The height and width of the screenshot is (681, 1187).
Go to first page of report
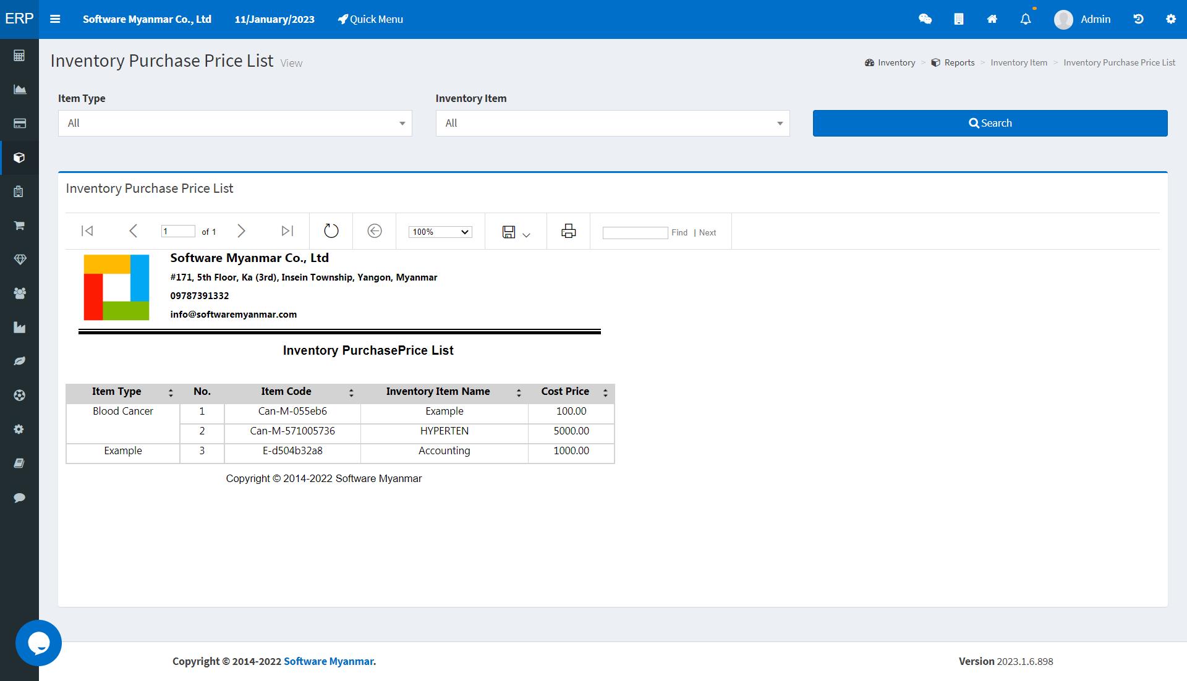87,231
